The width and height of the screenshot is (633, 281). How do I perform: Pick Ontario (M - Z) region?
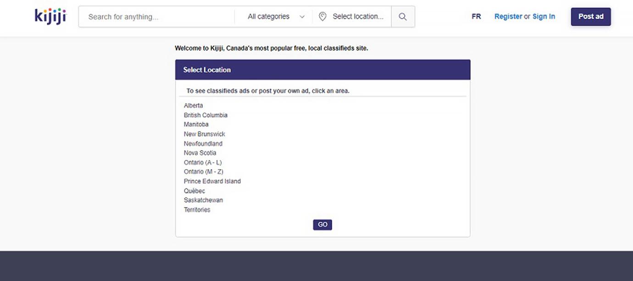tap(204, 171)
